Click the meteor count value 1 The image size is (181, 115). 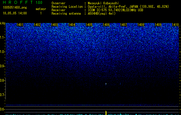[41, 13]
